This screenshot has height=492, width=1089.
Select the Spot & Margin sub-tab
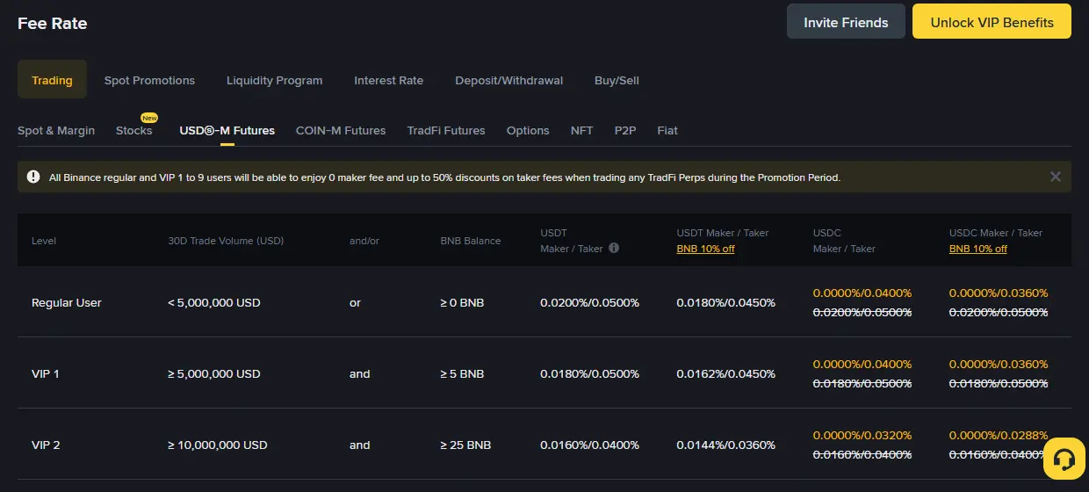point(56,130)
